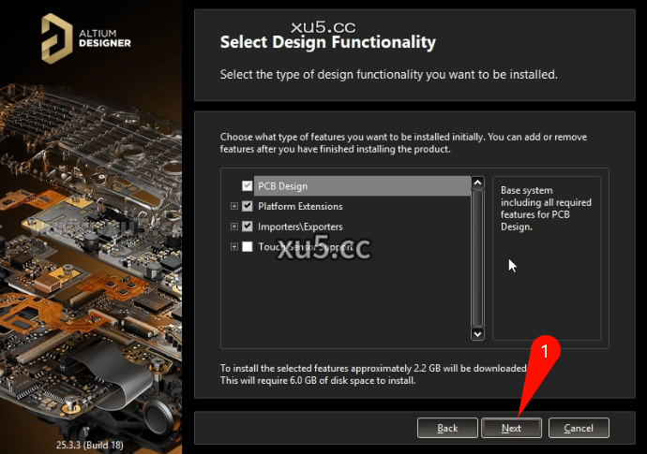Image resolution: width=647 pixels, height=454 pixels.
Task: Uncheck the Importers\Exporters checkbox
Action: pos(247,227)
